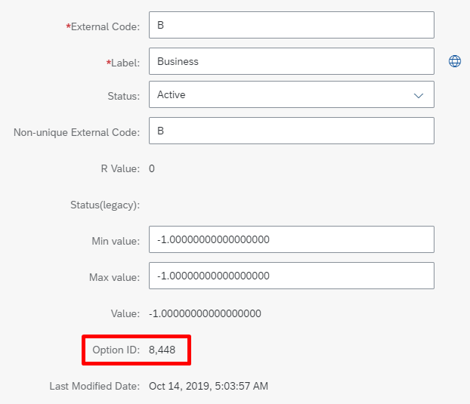
Task: Click into the Max value input
Action: (292, 276)
